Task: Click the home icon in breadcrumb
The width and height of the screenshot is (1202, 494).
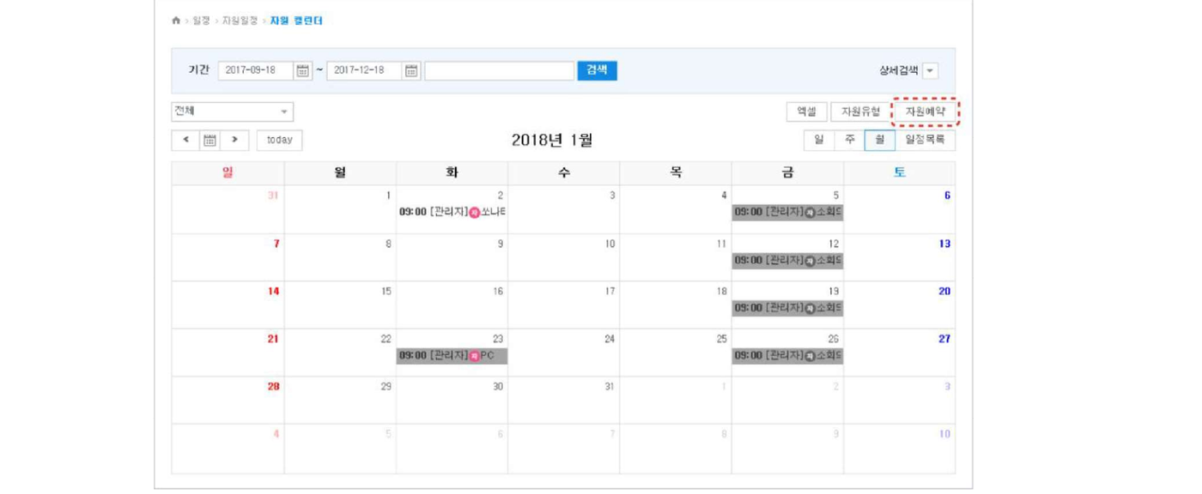Action: tap(176, 21)
